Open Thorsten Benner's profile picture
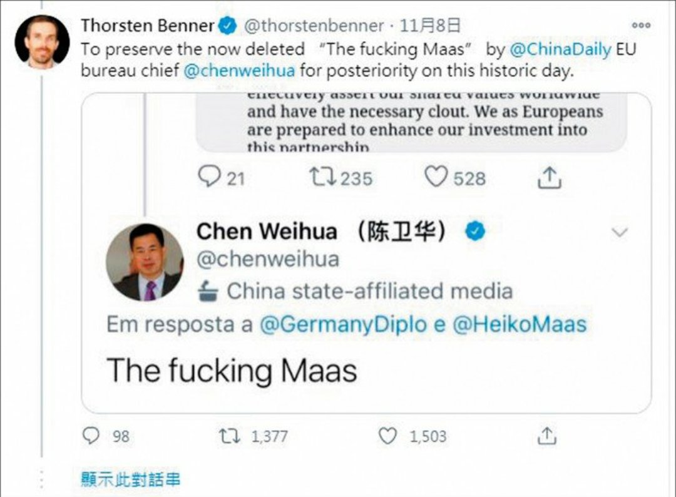The height and width of the screenshot is (497, 676). 42,42
